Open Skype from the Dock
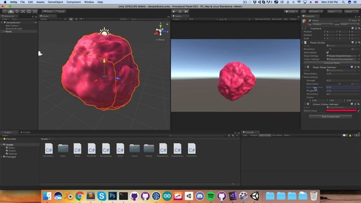Screen dimensions: 361x203 (x=102, y=196)
